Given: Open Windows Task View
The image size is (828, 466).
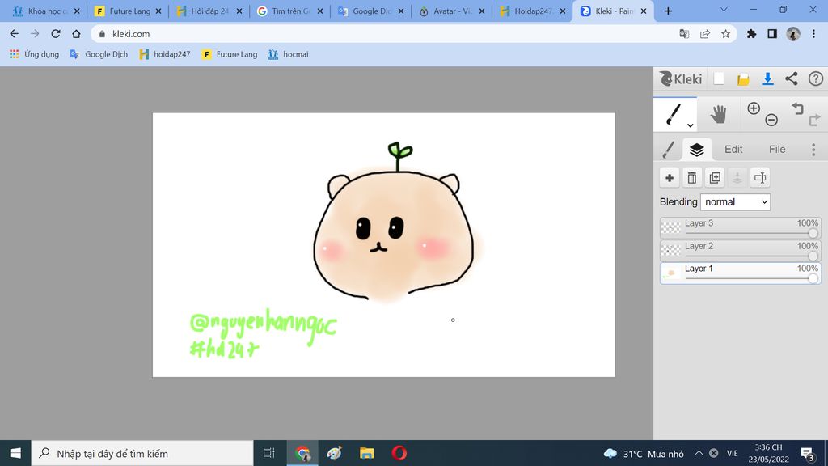Looking at the screenshot, I should [x=268, y=453].
